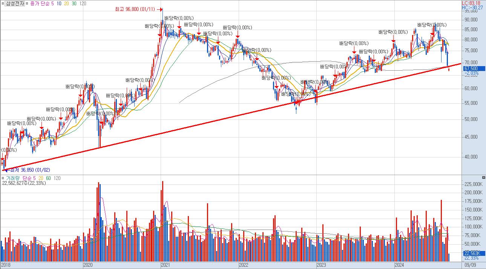Screen dimensions: 486x269
Task: Click the 70,000 price axis label
Action: pos(471,62)
